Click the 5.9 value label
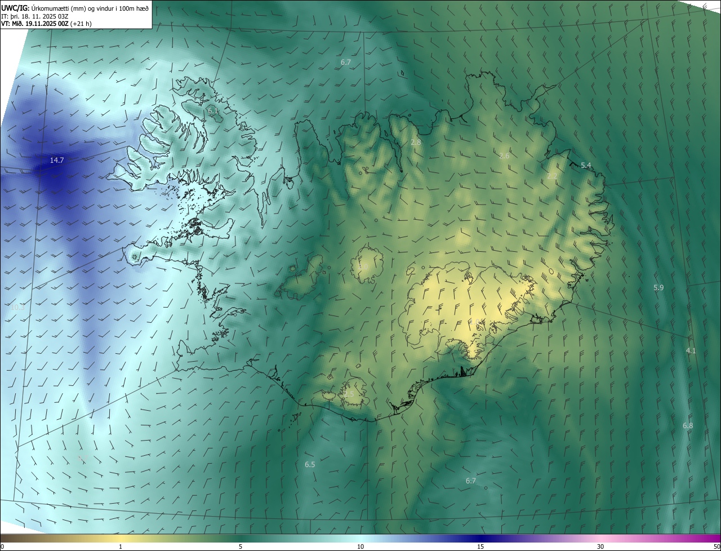Viewport: 721px width, 551px height. pos(658,288)
